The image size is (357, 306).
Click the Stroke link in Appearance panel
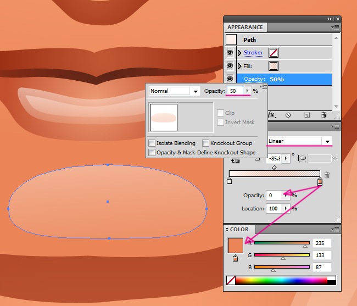pyautogui.click(x=253, y=53)
